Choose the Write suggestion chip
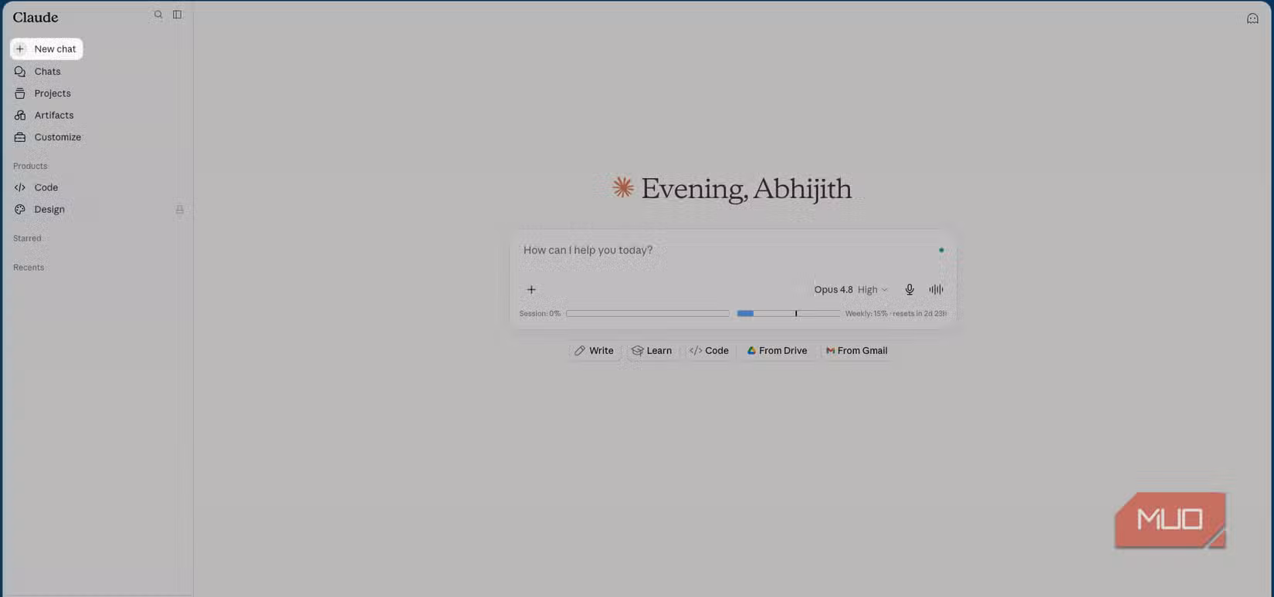Screen dimensions: 1274x597 tap(594, 351)
